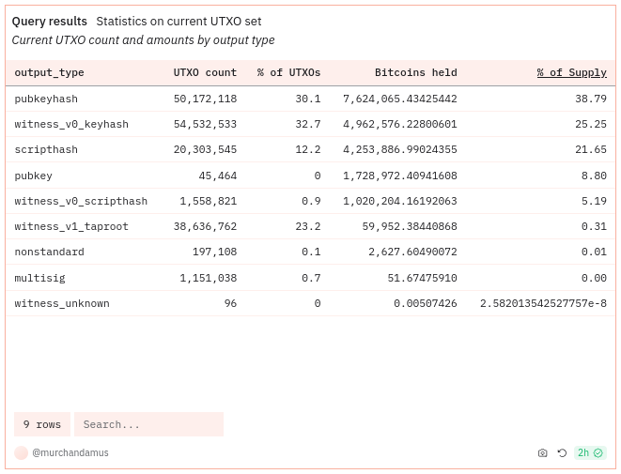Image resolution: width=621 pixels, height=474 pixels.
Task: Focus the Search... input field
Action: (148, 424)
